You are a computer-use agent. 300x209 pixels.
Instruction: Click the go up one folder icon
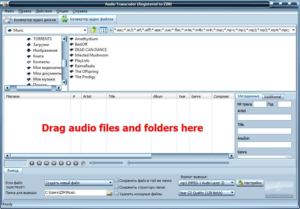93,30
